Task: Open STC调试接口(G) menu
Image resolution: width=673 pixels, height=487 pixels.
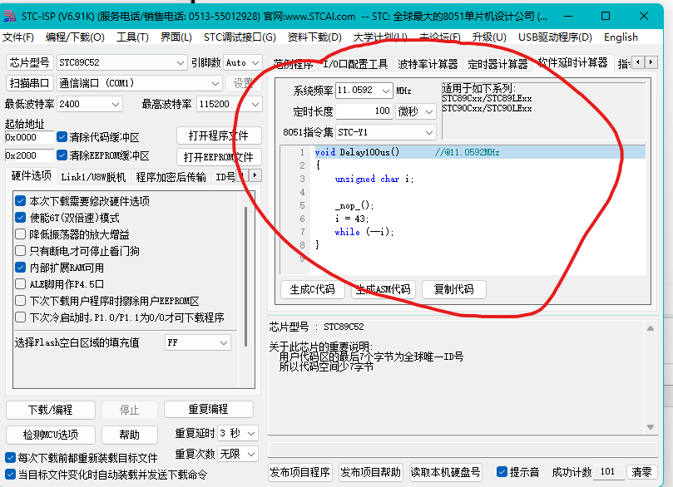Action: tap(240, 37)
